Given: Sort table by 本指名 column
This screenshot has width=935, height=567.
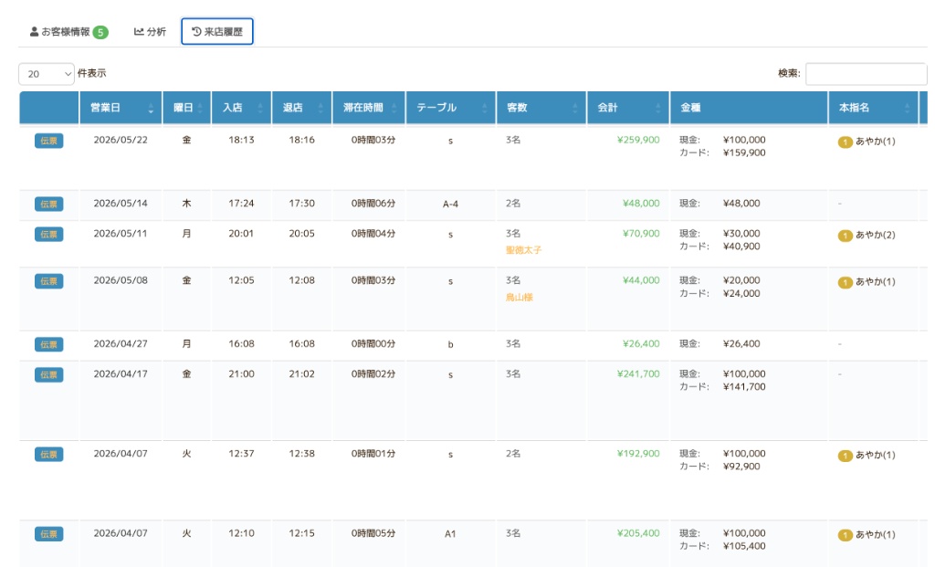Looking at the screenshot, I should coord(873,108).
